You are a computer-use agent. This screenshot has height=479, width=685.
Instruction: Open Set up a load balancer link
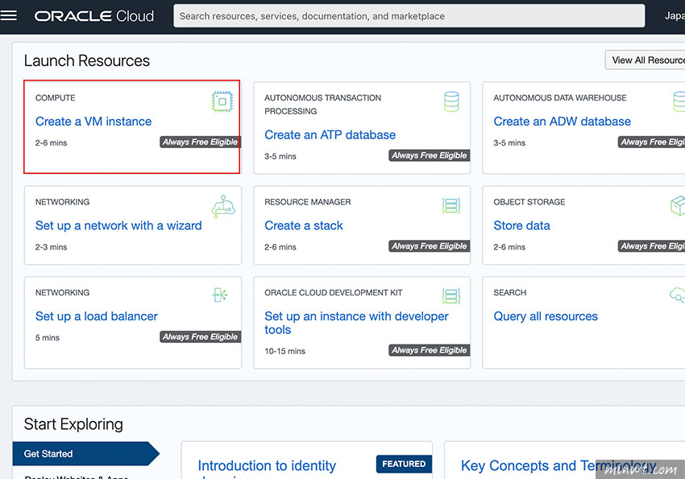coord(97,316)
